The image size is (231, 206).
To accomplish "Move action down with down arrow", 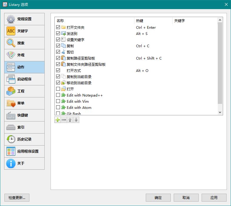I will pos(76,120).
